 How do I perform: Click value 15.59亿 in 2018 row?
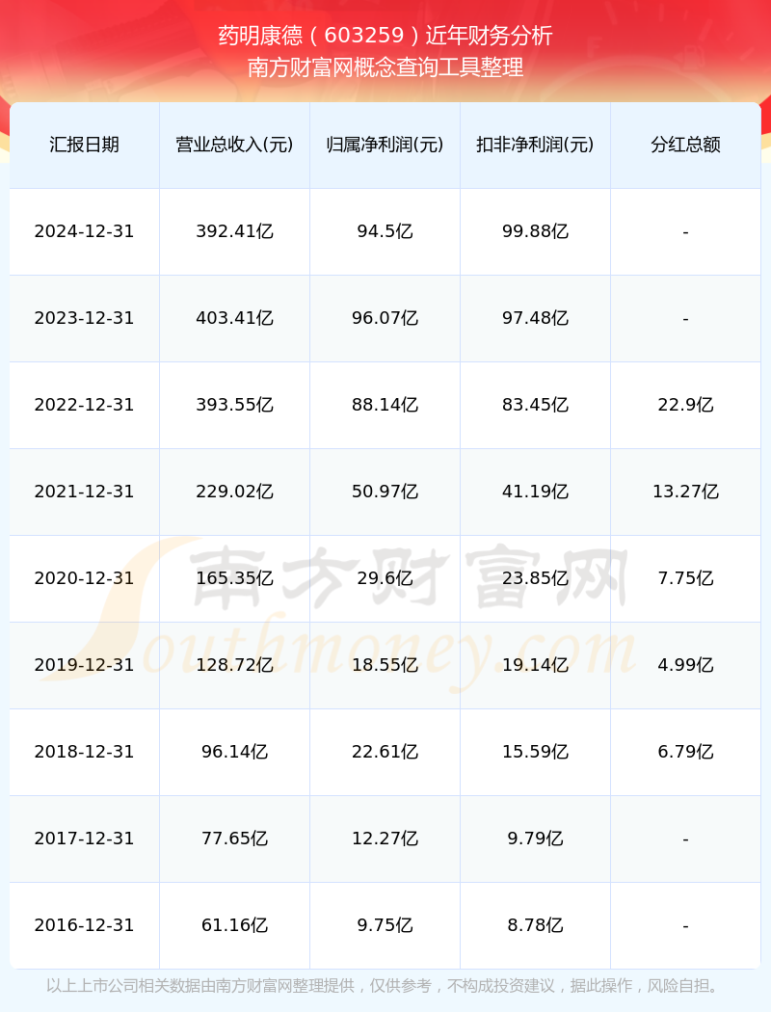coord(536,752)
